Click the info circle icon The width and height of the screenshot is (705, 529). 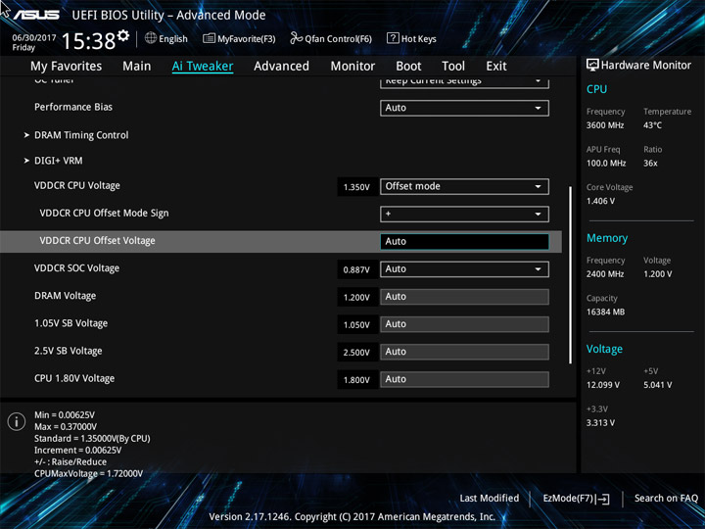tap(17, 421)
